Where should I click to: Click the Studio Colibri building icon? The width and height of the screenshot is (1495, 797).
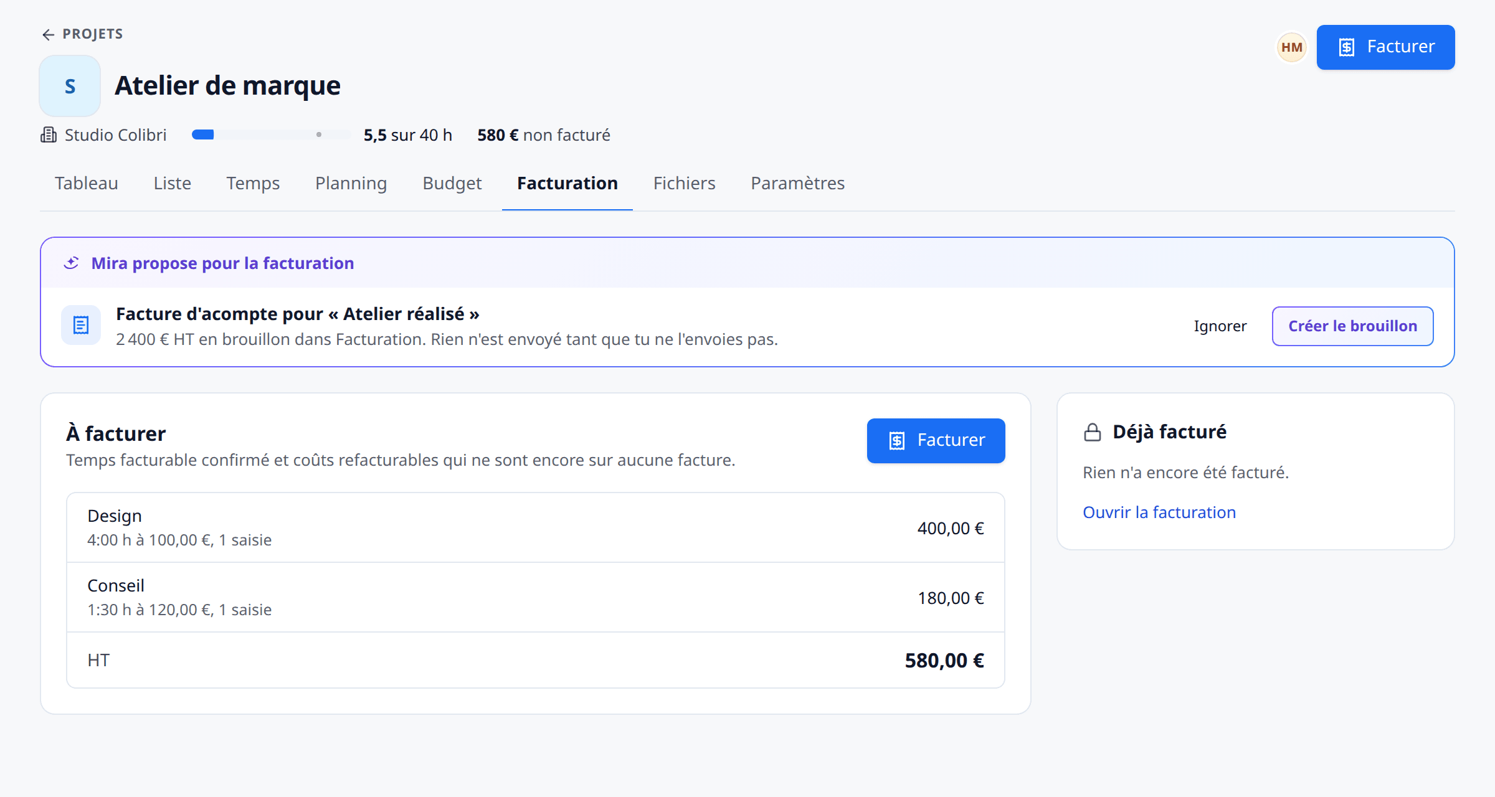coord(49,135)
